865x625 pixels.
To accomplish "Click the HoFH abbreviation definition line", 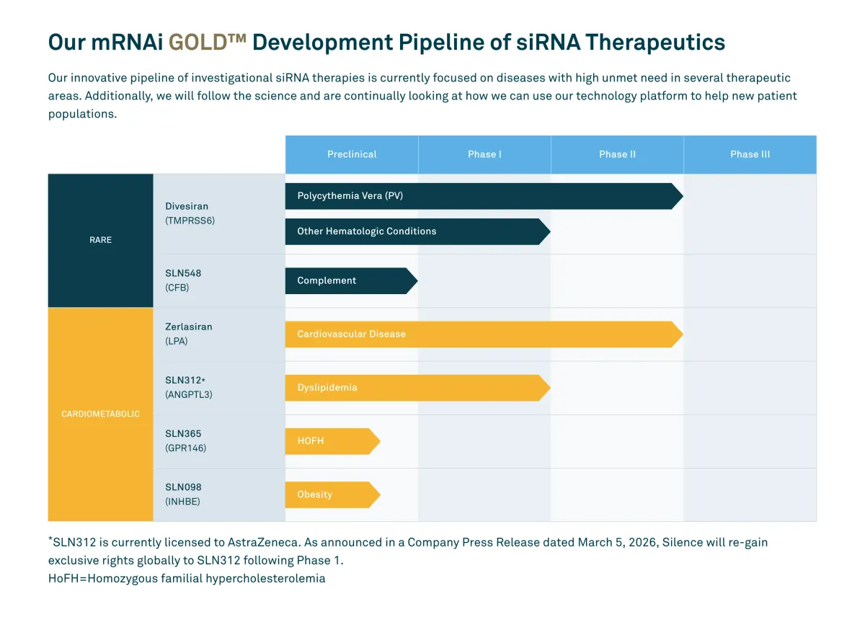I will [x=187, y=578].
